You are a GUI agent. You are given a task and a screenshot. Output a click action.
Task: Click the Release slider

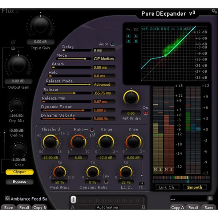click(x=68, y=93)
